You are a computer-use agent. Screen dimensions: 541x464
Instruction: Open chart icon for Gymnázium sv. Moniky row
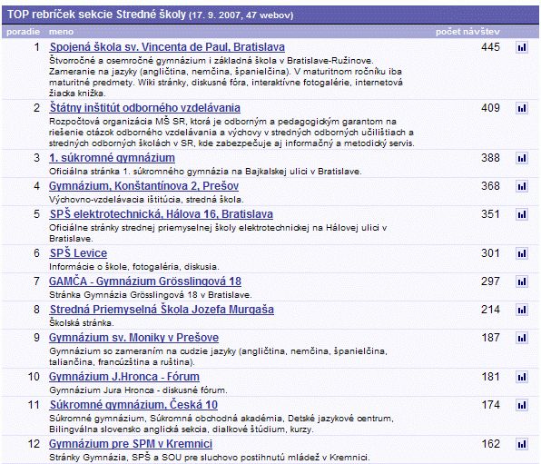[522, 338]
